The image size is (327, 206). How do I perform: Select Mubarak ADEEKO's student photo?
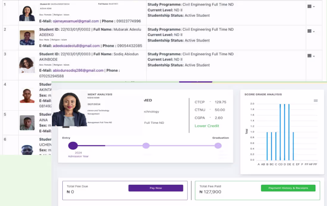point(27,38)
